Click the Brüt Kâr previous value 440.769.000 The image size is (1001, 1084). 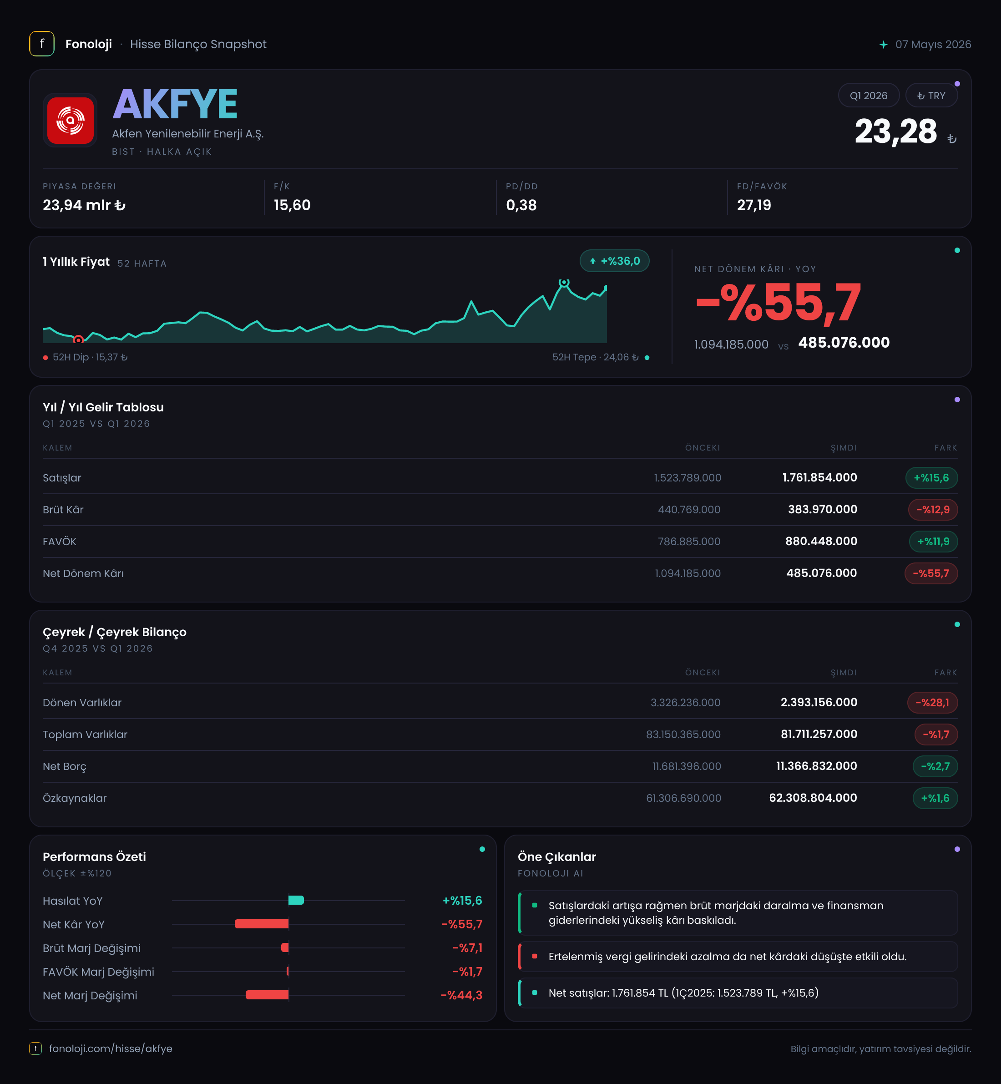[689, 510]
